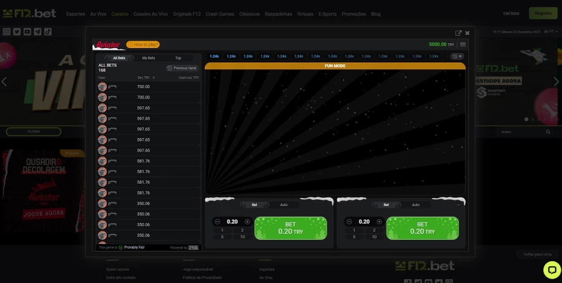Switch left panel to Auto mode
This screenshot has height=283, width=562.
pyautogui.click(x=283, y=205)
